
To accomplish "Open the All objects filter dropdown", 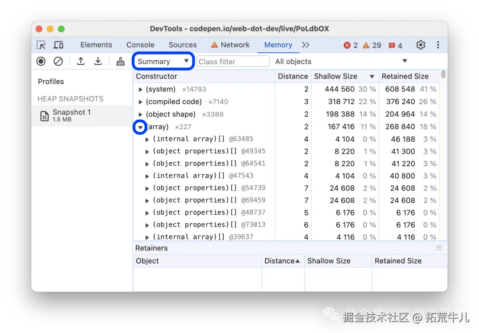I will coord(341,61).
